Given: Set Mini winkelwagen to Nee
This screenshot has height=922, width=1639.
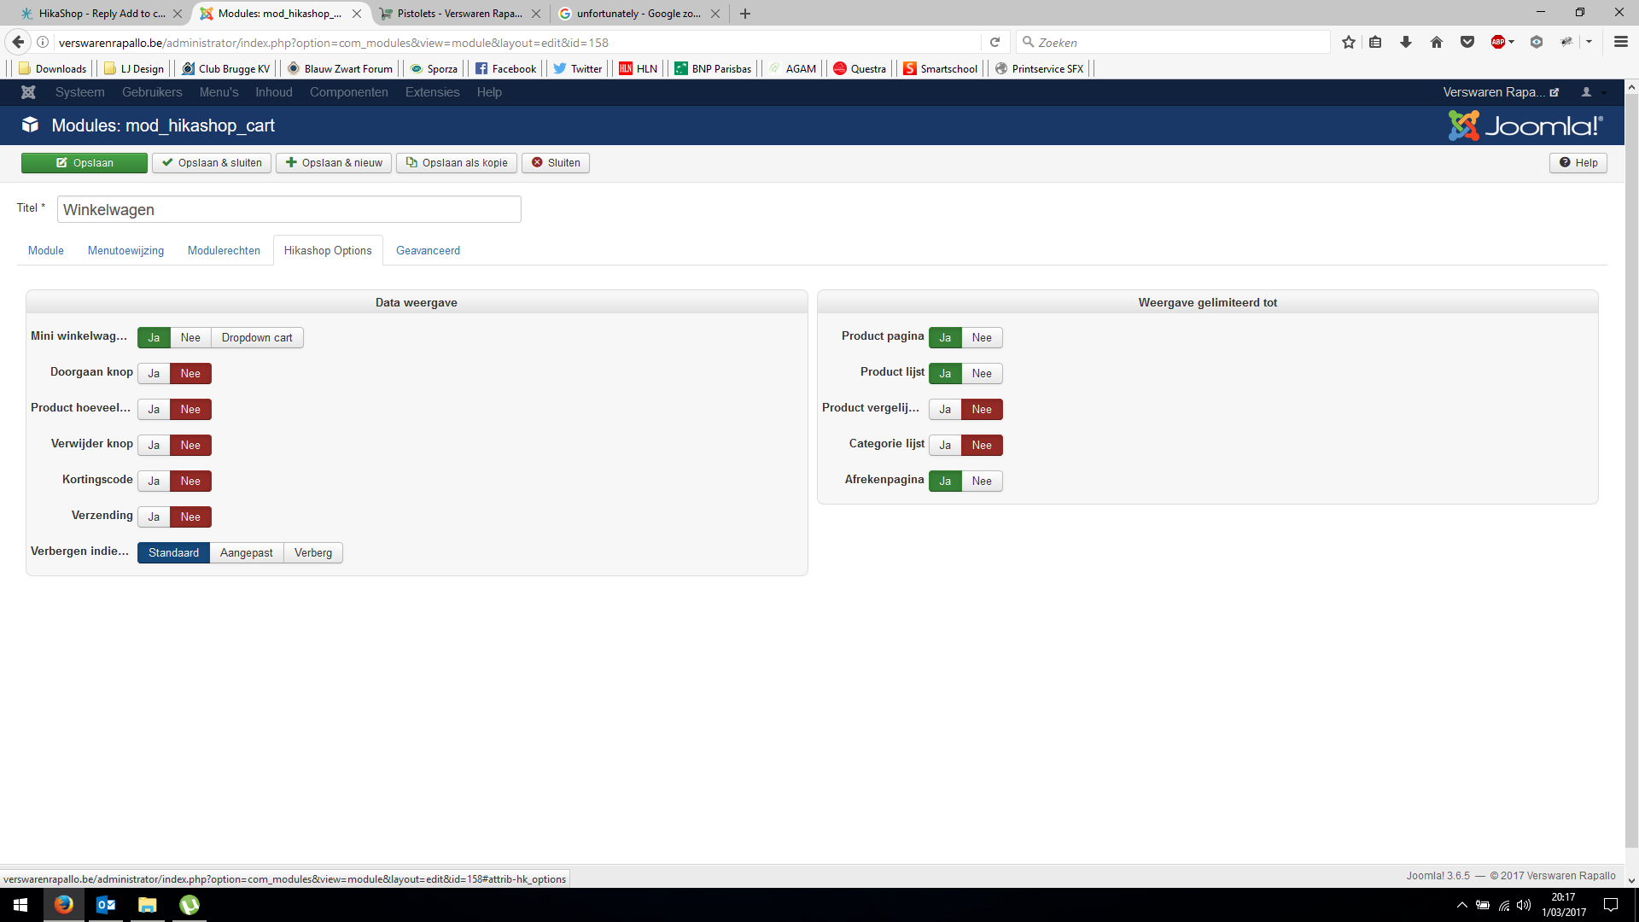Looking at the screenshot, I should (190, 337).
